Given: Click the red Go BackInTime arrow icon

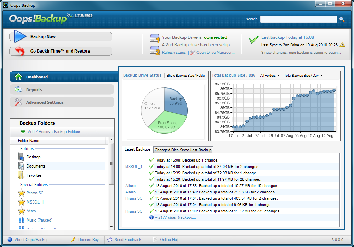Looking at the screenshot, I should pos(19,51).
